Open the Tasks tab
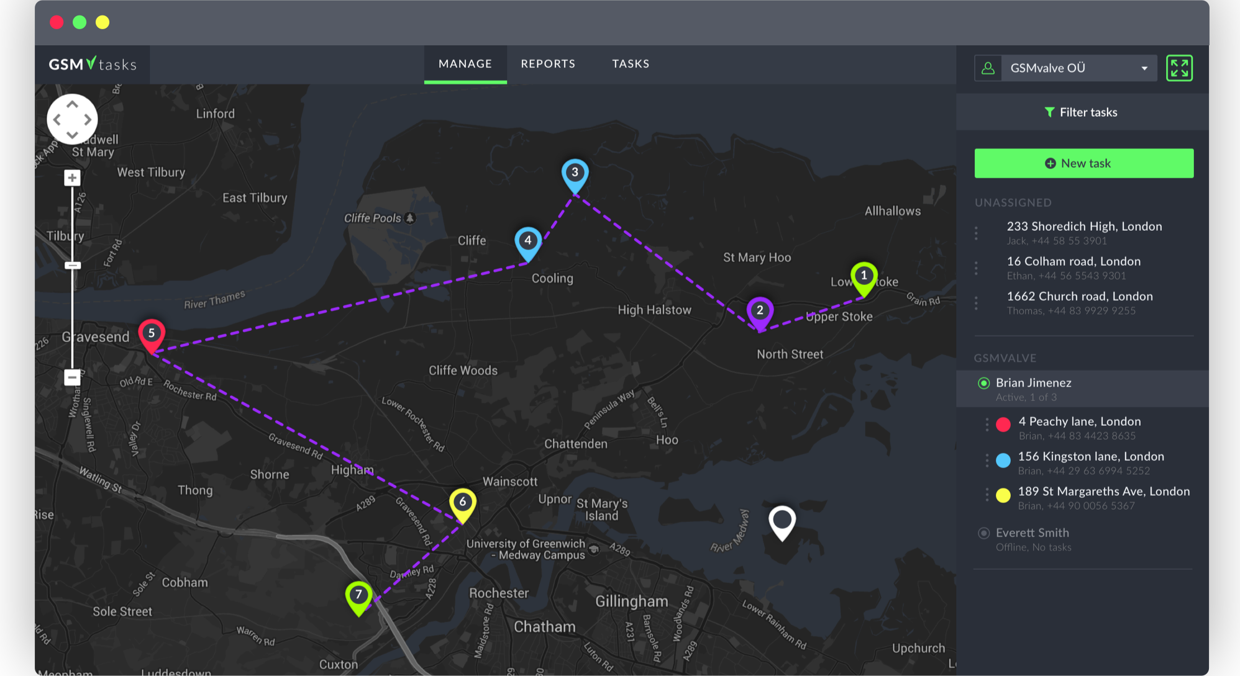1240x676 pixels. tap(630, 64)
